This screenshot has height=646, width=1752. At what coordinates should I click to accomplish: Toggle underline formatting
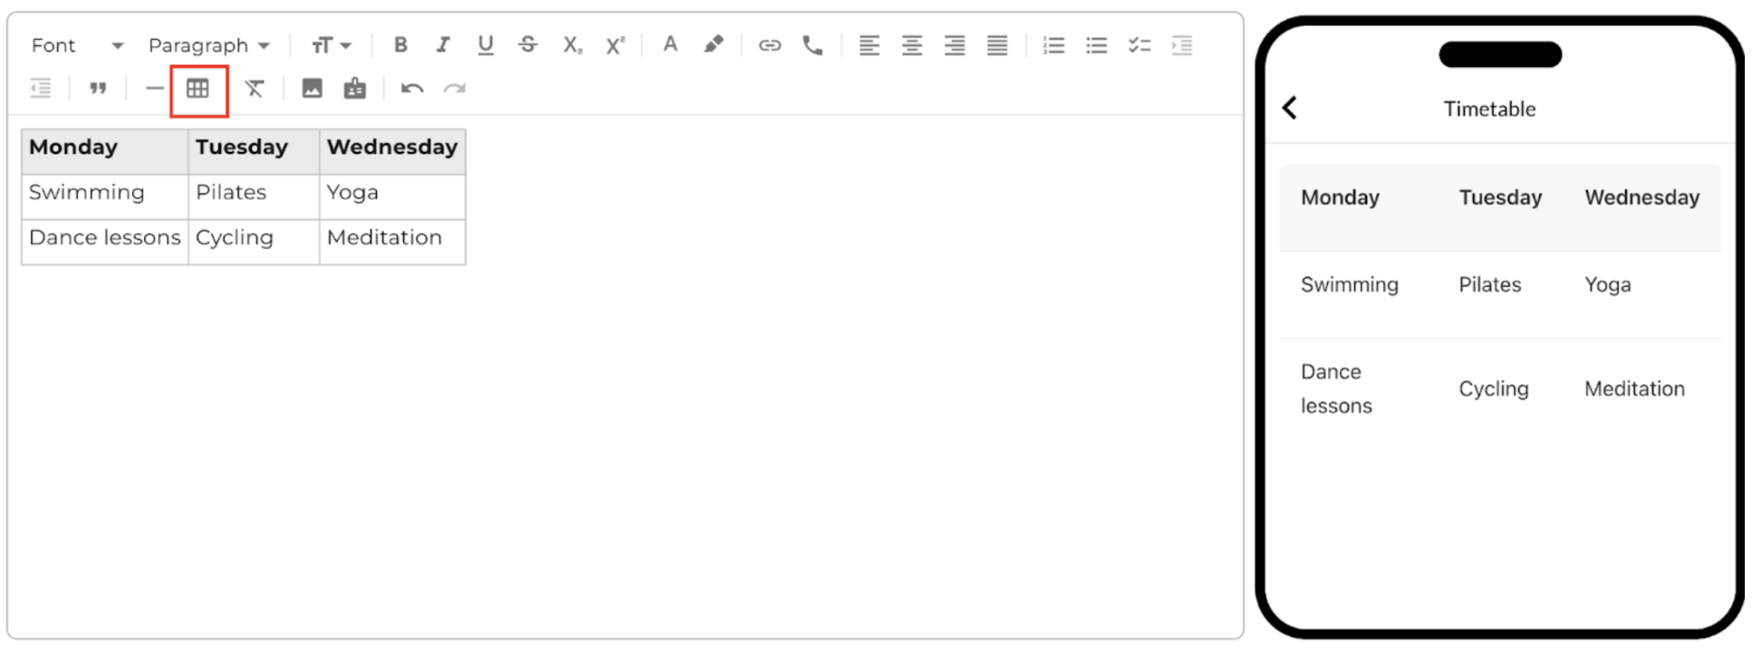pos(486,45)
